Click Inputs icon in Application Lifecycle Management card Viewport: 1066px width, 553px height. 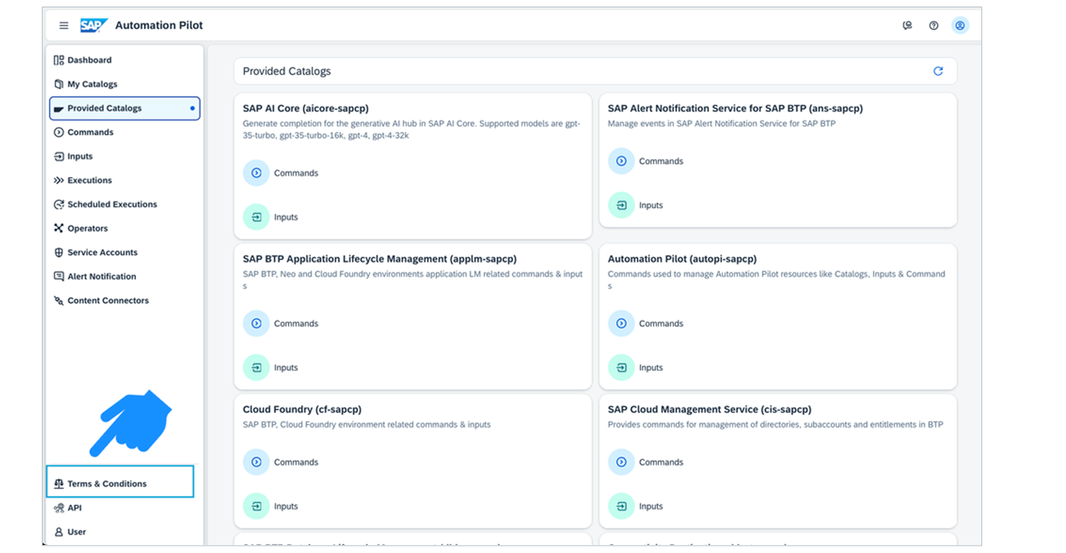click(x=257, y=367)
